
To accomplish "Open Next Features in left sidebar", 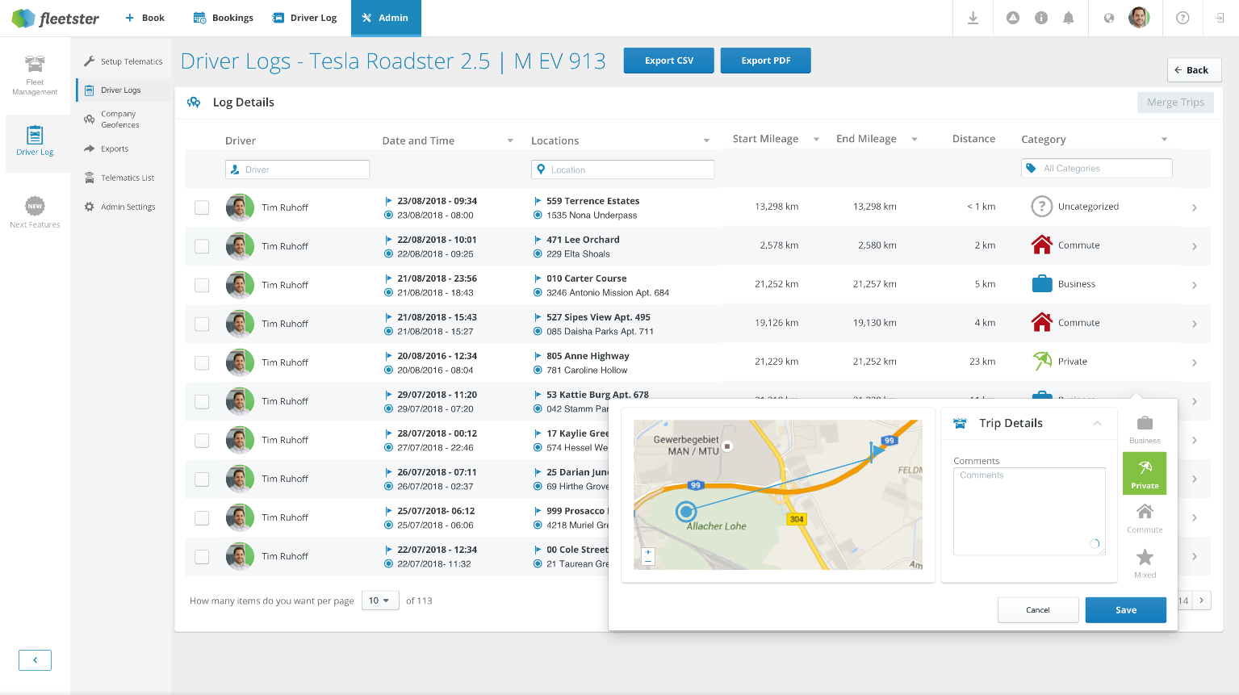I will coord(35,213).
